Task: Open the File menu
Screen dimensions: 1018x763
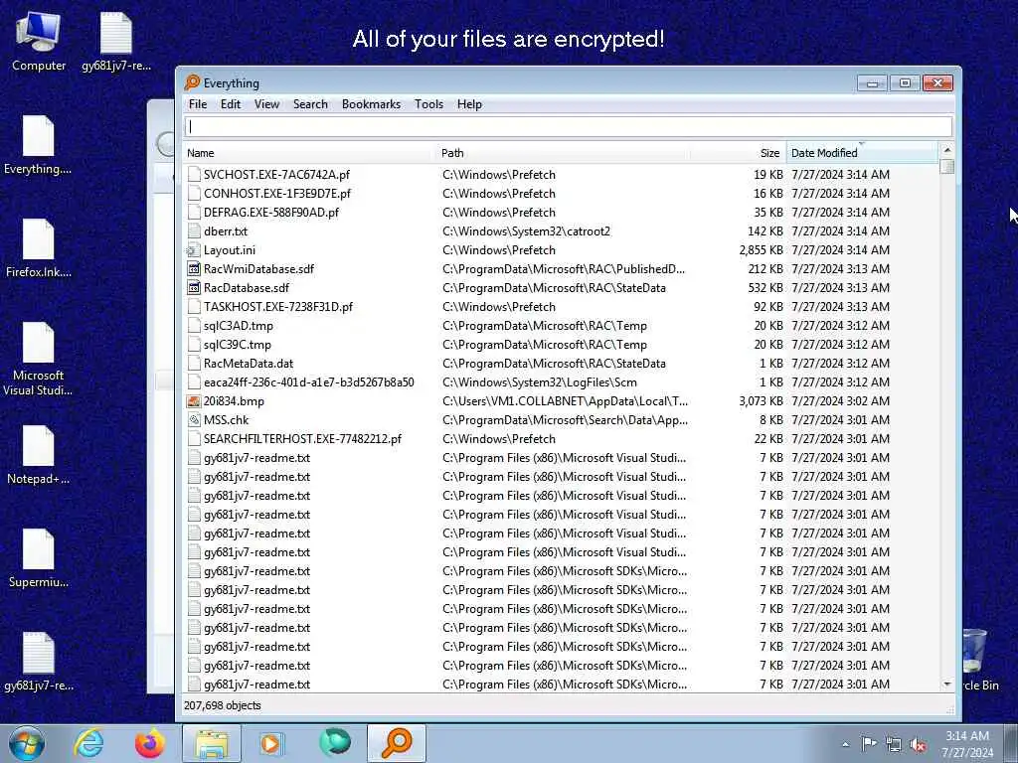Action: [x=198, y=103]
